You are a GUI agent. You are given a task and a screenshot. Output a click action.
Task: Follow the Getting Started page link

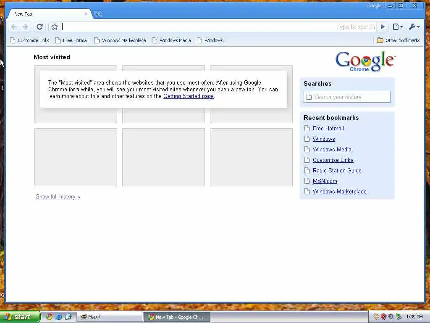189,96
